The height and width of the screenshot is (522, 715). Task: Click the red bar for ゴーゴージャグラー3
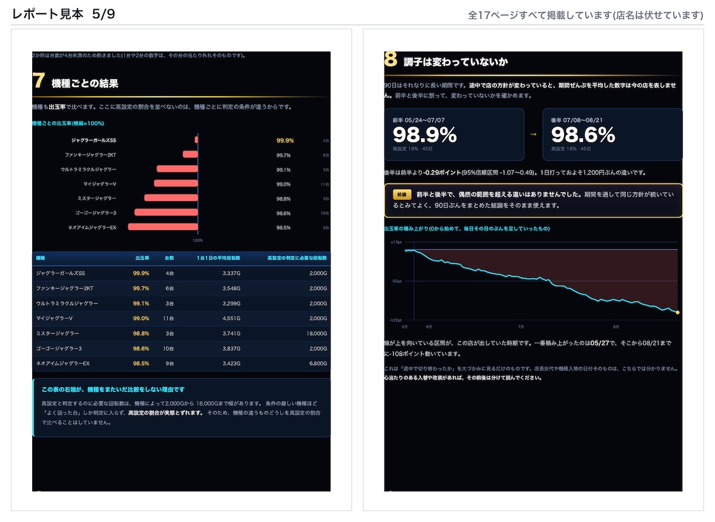pos(166,212)
